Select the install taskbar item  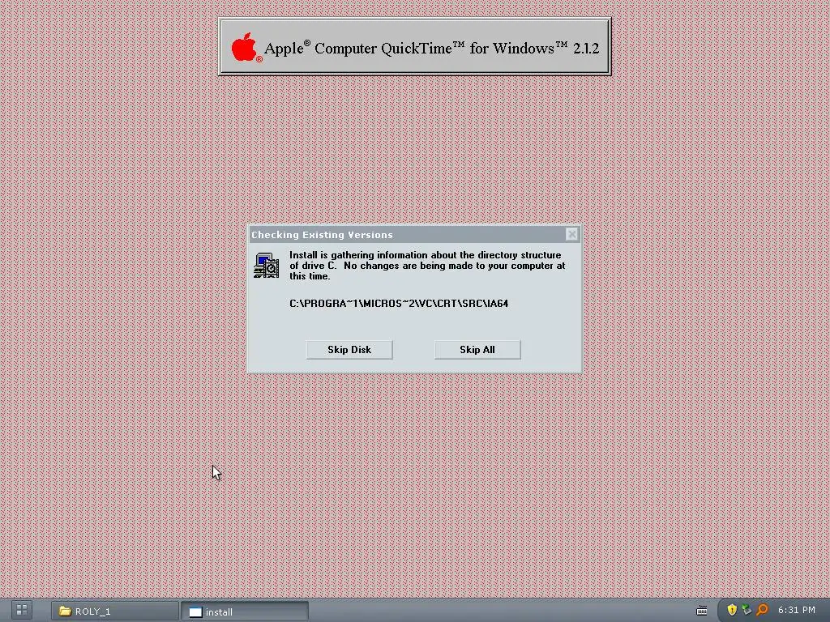click(245, 611)
